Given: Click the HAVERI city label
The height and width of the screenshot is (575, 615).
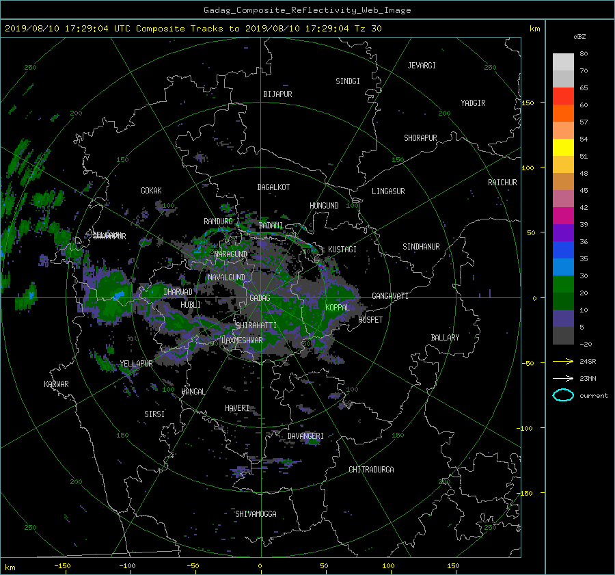Looking at the screenshot, I should tap(237, 408).
